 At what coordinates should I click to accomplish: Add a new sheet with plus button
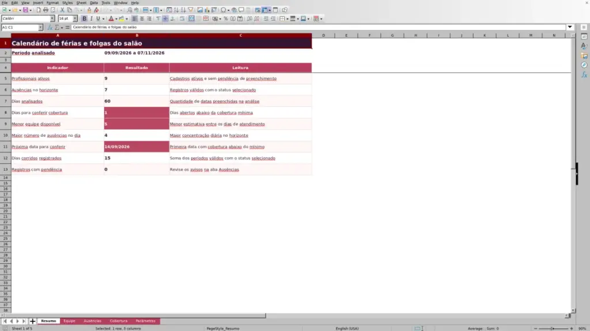click(32, 321)
